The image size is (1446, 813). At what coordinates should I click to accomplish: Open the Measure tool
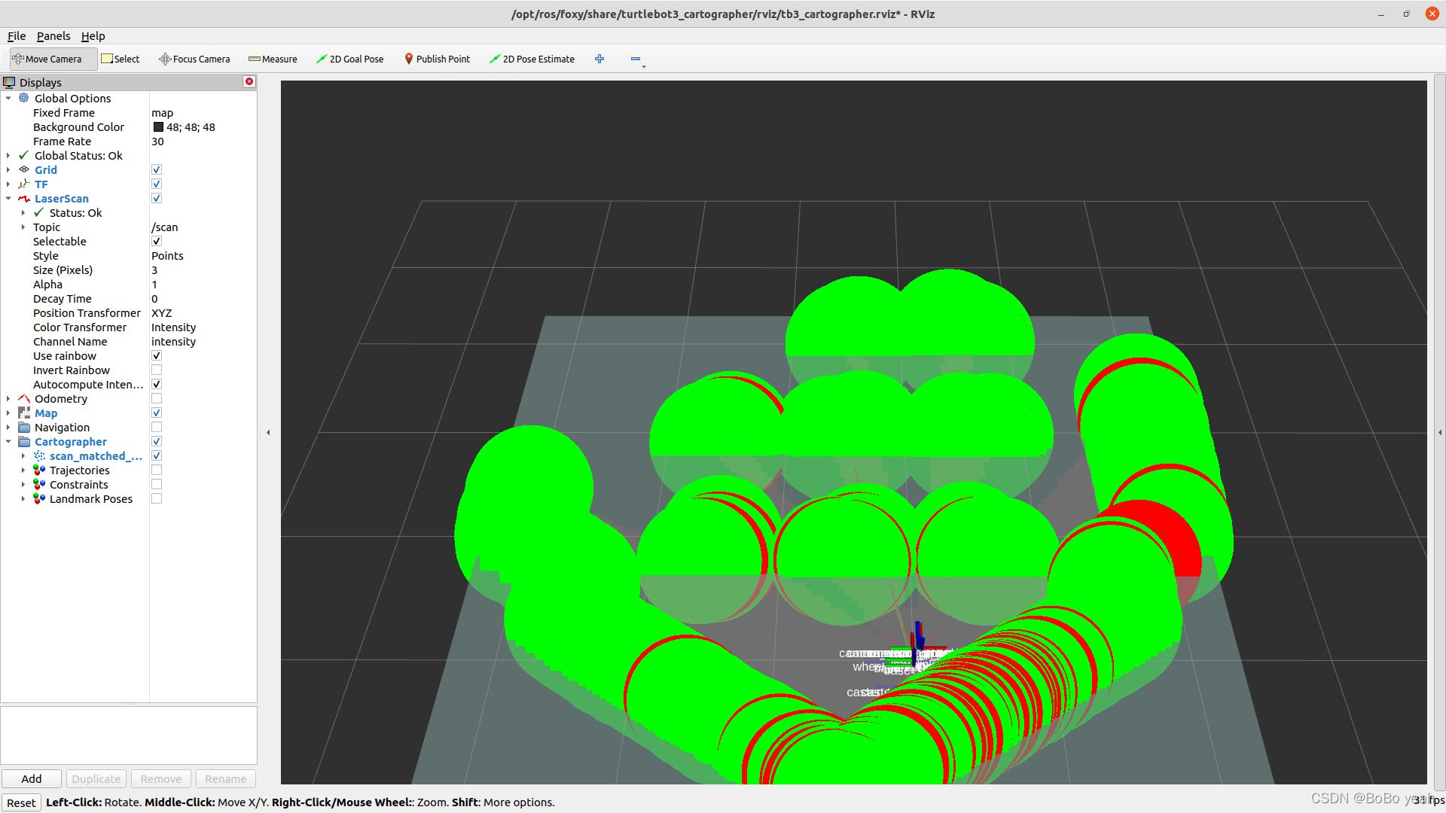[x=273, y=59]
